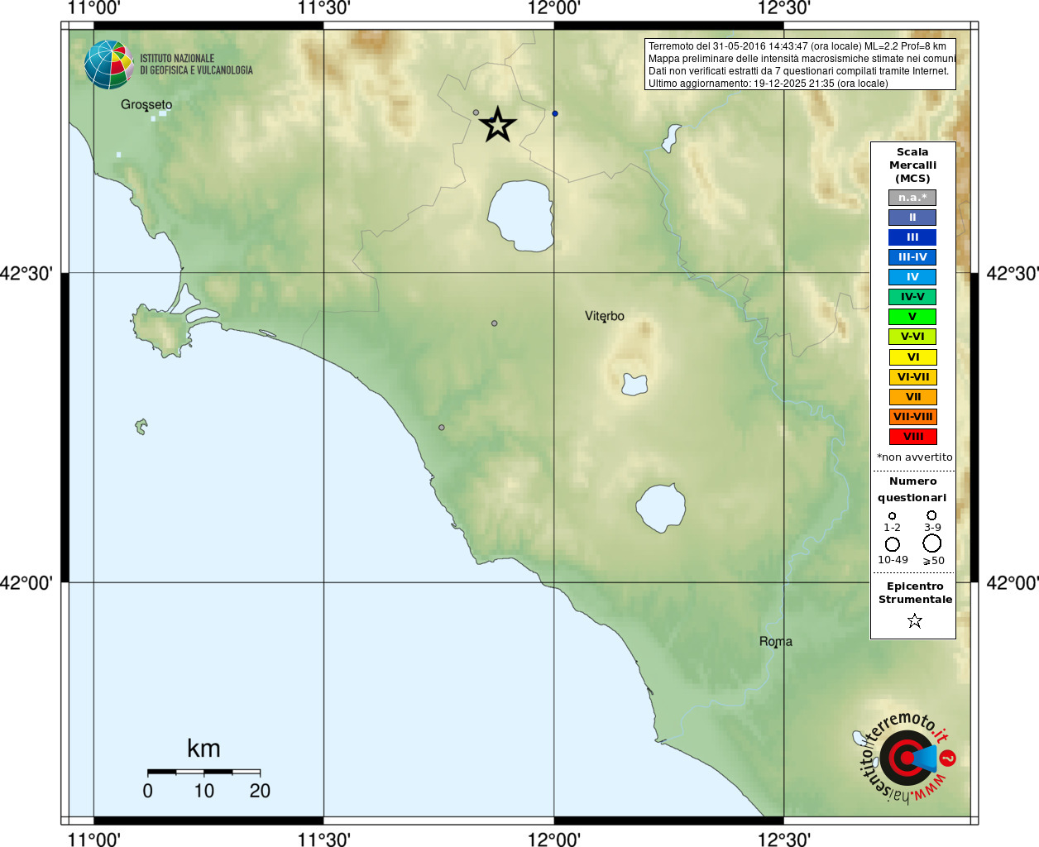Click the 'Epicentro Strumentale' legend heading
The image size is (1039, 847).
point(915,592)
